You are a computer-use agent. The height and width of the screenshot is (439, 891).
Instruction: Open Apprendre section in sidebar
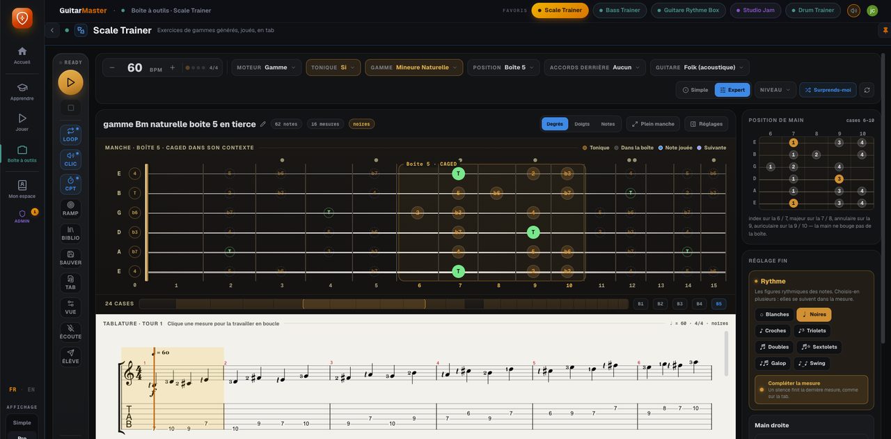22,91
